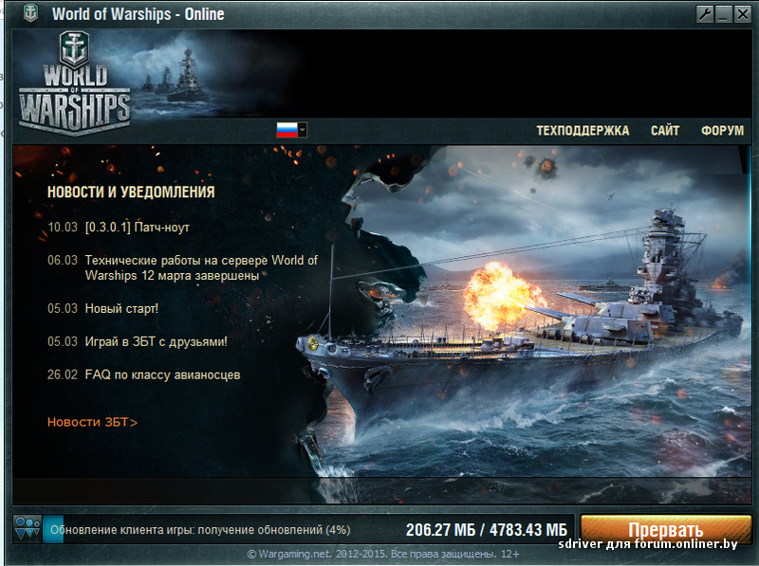Click the download status icon at bottom left
The height and width of the screenshot is (566, 759).
coord(28,529)
